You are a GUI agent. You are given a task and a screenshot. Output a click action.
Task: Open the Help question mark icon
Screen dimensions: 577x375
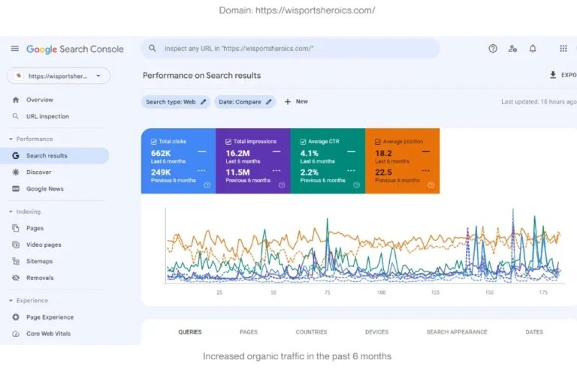[x=493, y=49]
